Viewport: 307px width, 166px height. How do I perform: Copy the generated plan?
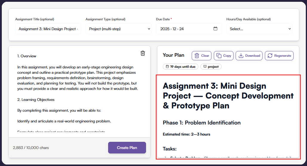224,56
